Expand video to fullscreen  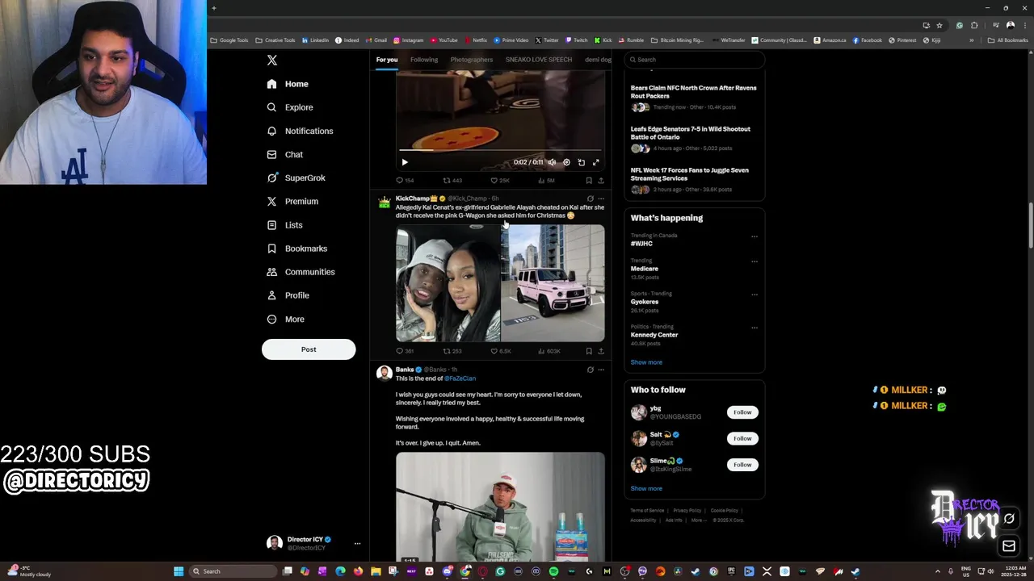point(596,162)
